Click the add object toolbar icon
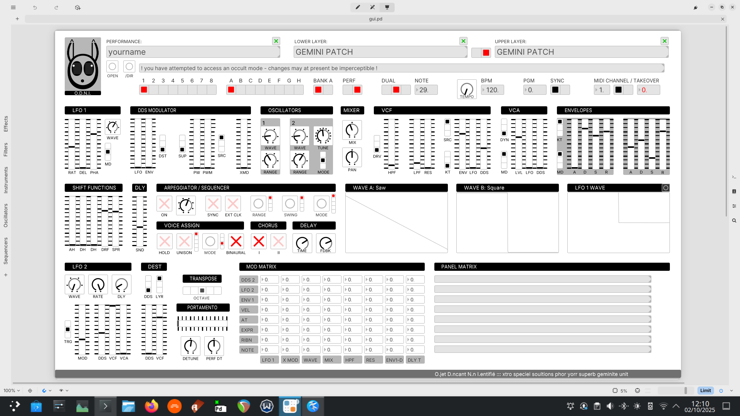The image size is (740, 416). [78, 7]
